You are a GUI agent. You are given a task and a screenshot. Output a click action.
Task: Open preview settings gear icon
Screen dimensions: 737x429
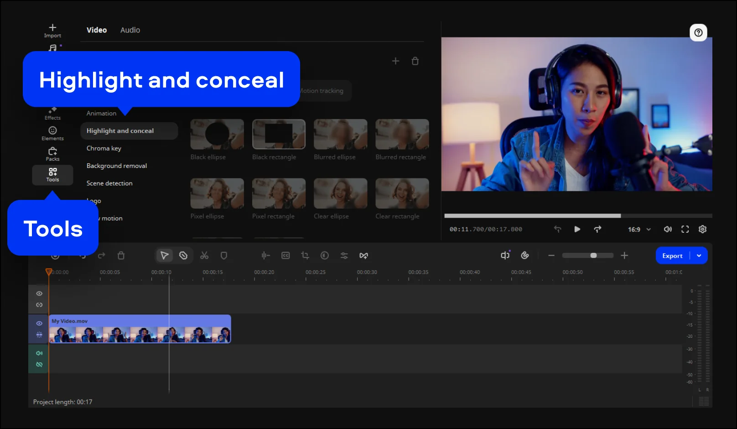702,230
